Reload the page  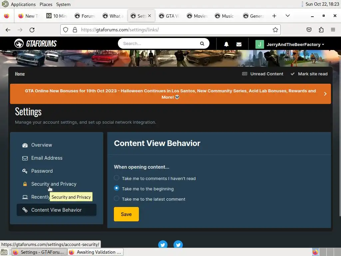click(32, 30)
